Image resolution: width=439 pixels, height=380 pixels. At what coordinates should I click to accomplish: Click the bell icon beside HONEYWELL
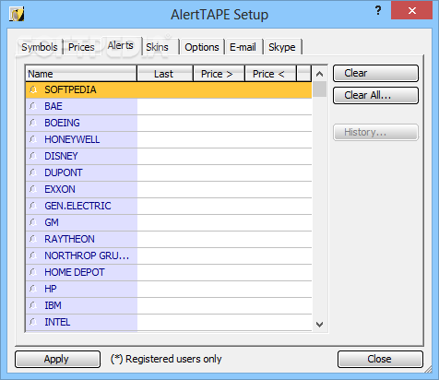(x=33, y=139)
